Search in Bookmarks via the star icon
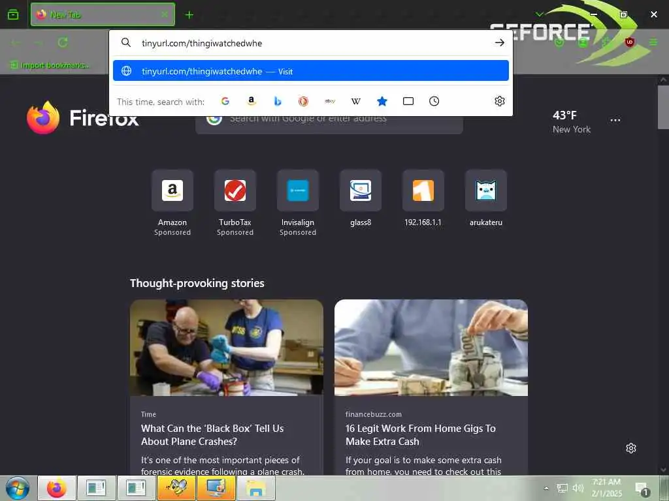This screenshot has height=501, width=669. point(382,101)
